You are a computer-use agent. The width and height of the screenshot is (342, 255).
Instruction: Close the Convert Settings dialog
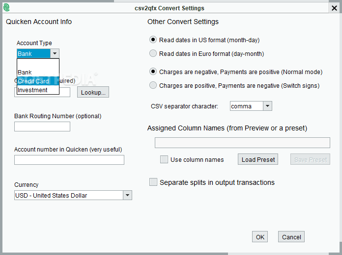[334, 8]
